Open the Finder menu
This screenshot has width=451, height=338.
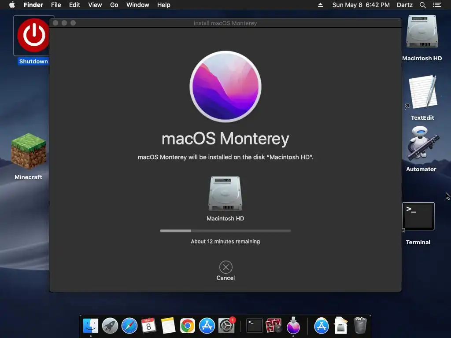(x=33, y=5)
